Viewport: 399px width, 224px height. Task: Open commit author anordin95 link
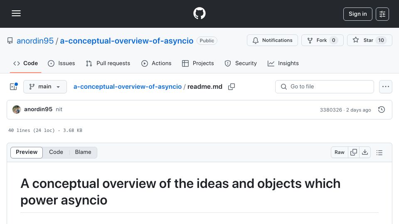tap(38, 109)
